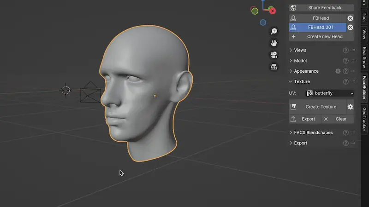The height and width of the screenshot is (207, 369).
Task: Click the FACS Blendshapes panel drag grip
Action: (x=352, y=132)
